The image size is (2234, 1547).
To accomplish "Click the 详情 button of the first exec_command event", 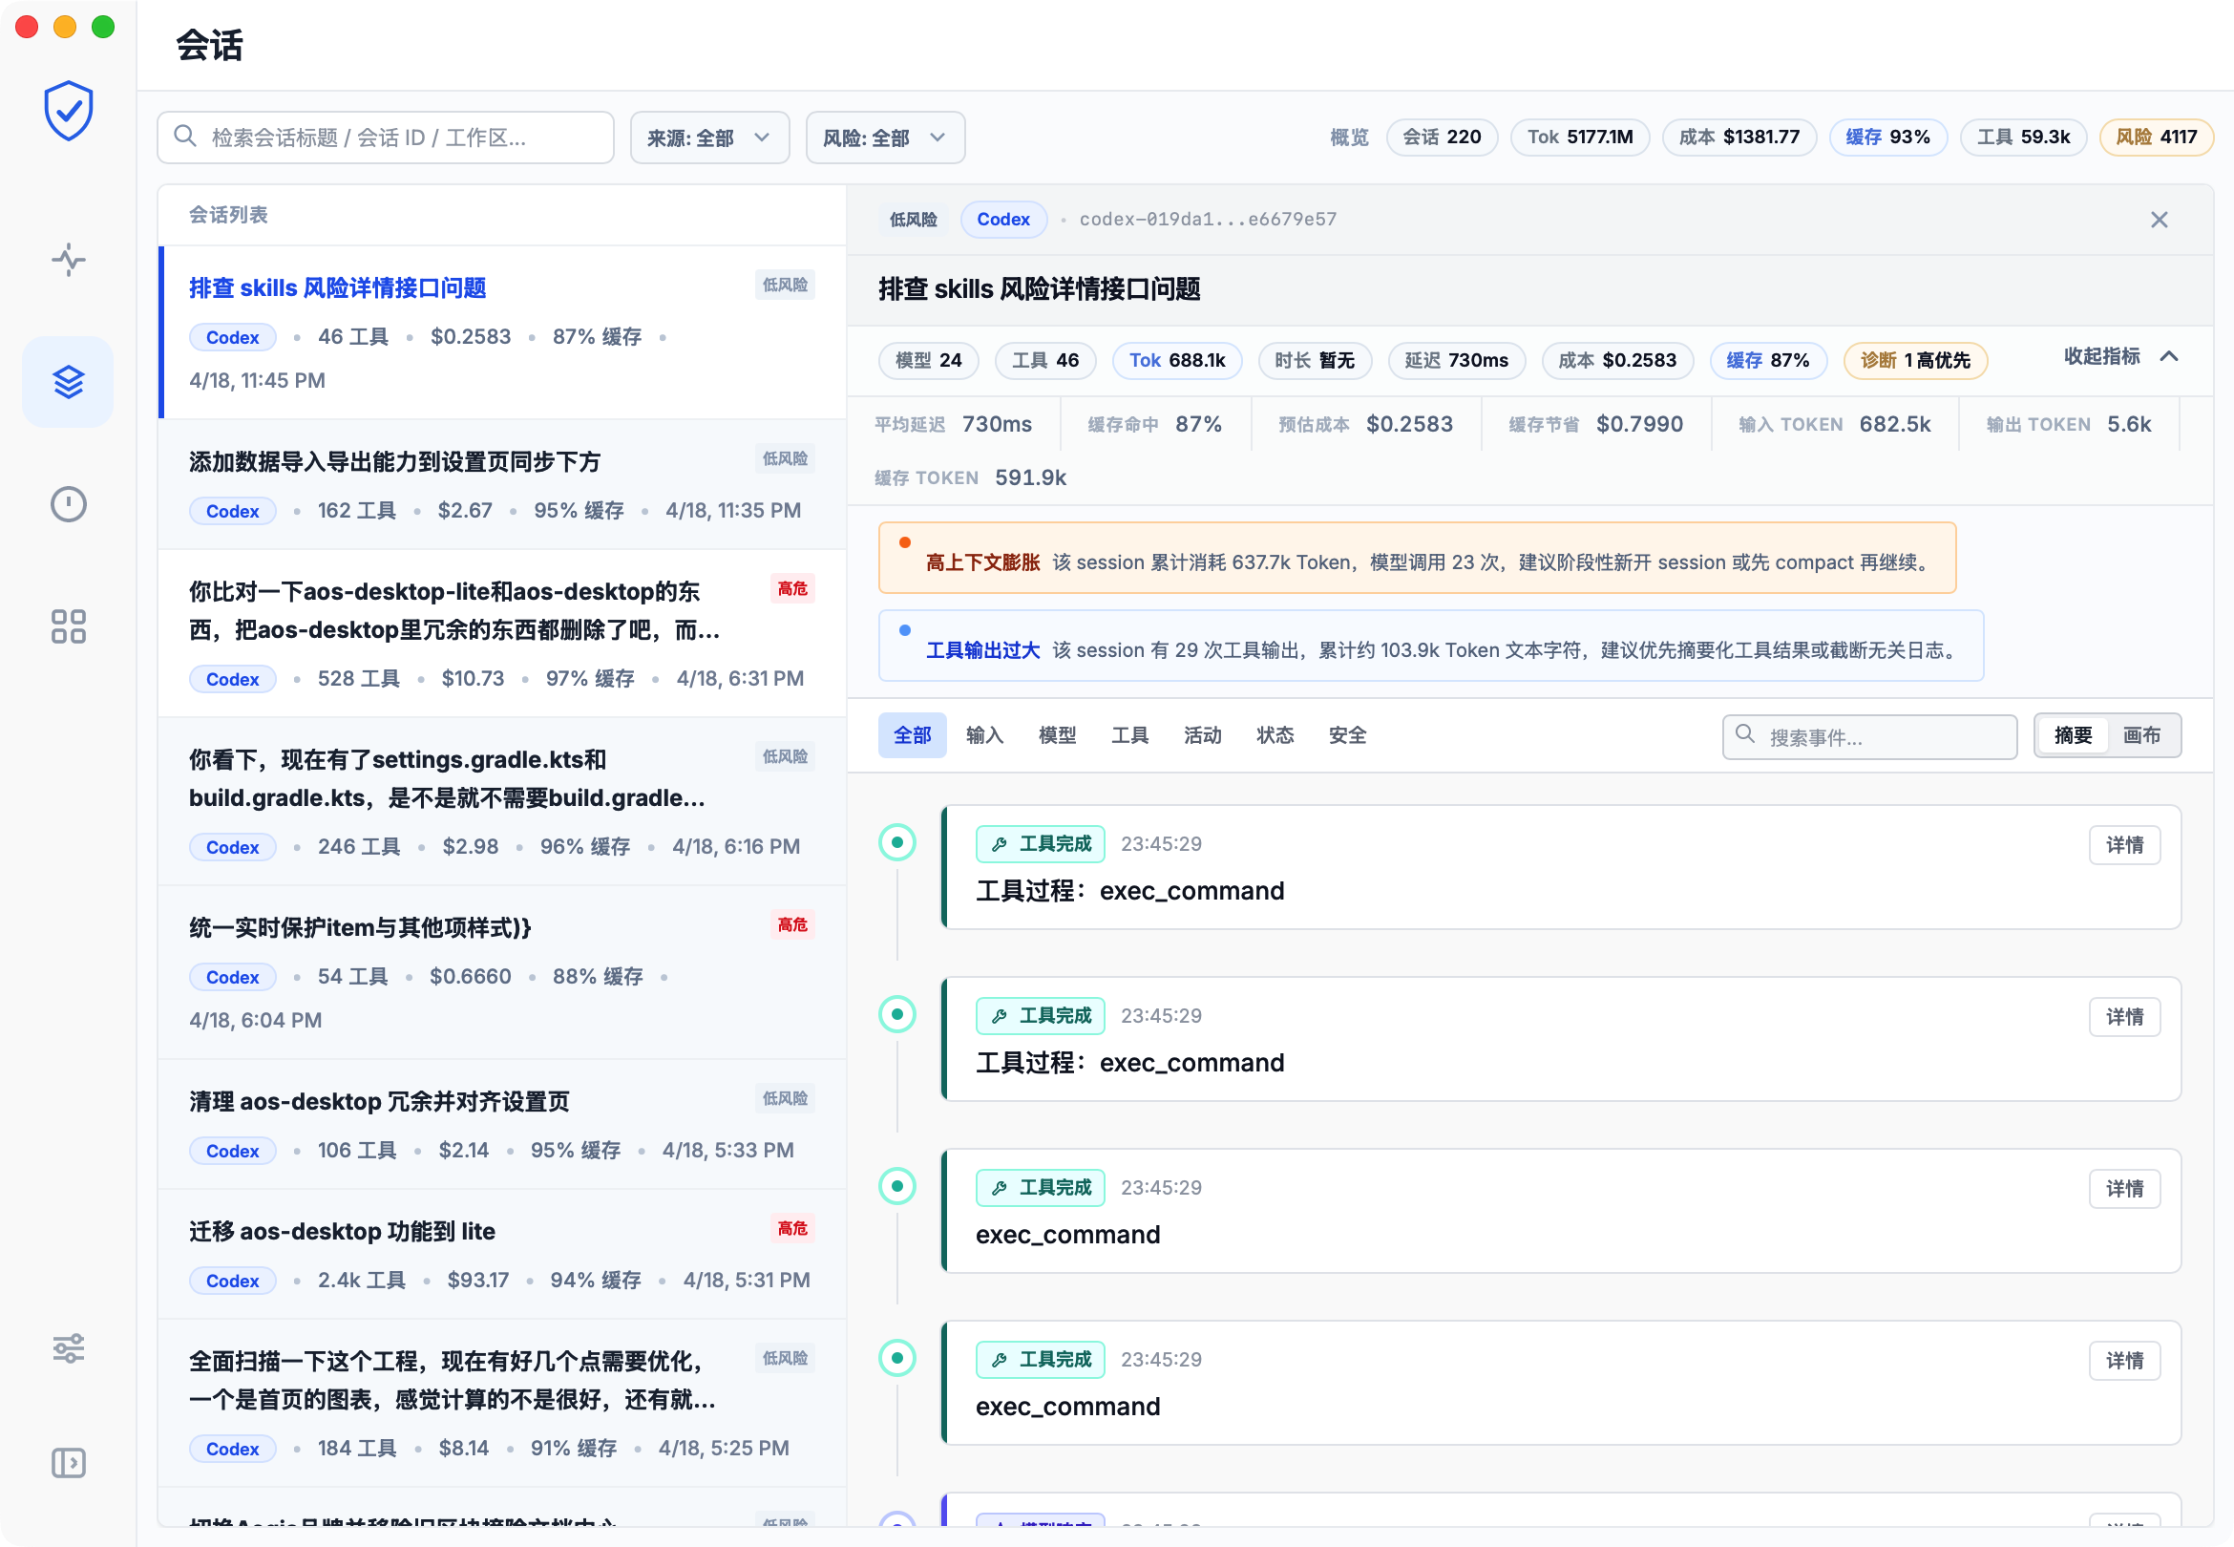I will pos(2124,844).
